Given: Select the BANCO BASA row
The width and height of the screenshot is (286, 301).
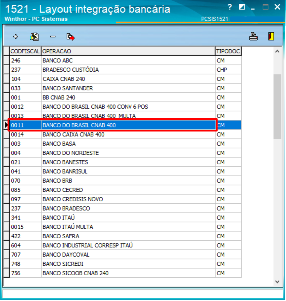Looking at the screenshot, I should tap(126, 143).
